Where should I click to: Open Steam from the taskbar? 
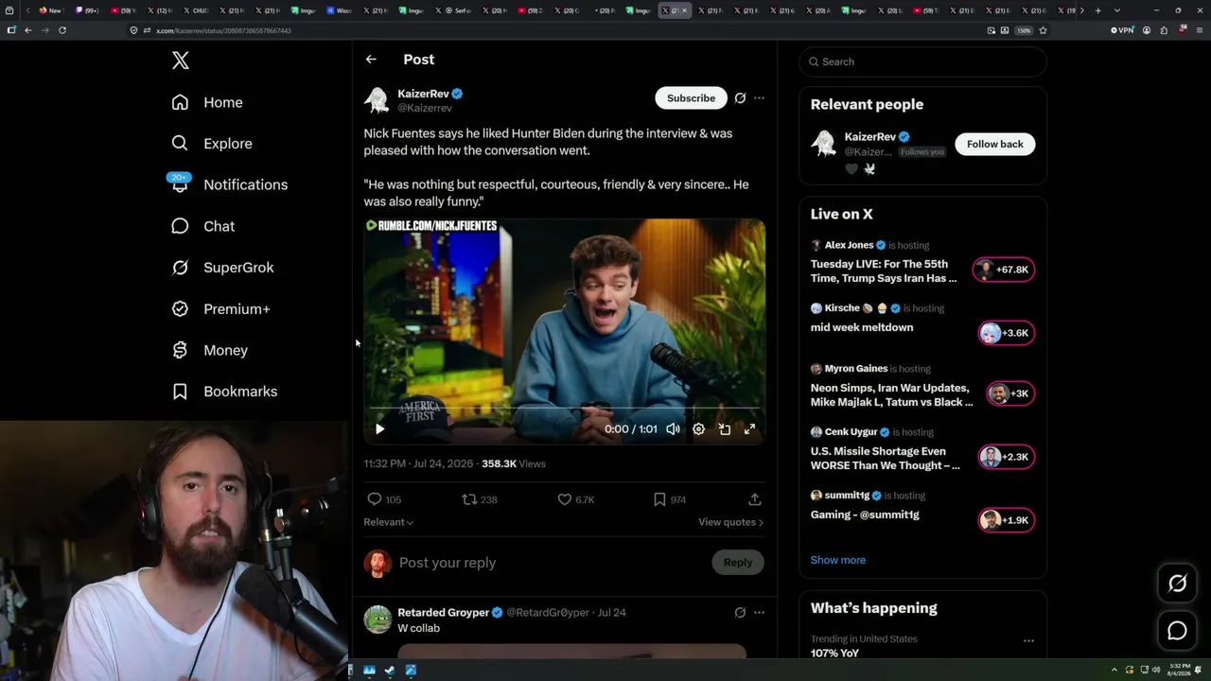click(x=390, y=671)
